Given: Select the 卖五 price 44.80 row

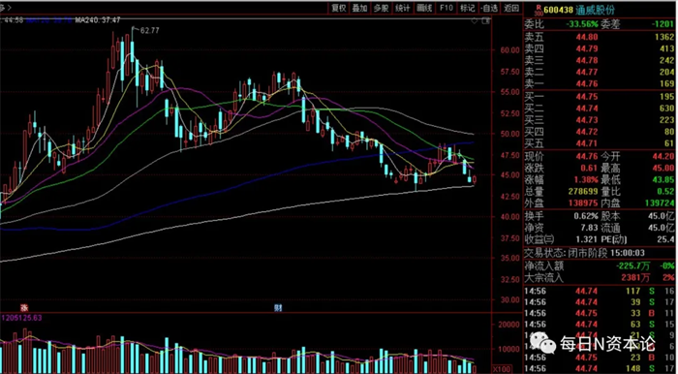Looking at the screenshot, I should [x=600, y=37].
